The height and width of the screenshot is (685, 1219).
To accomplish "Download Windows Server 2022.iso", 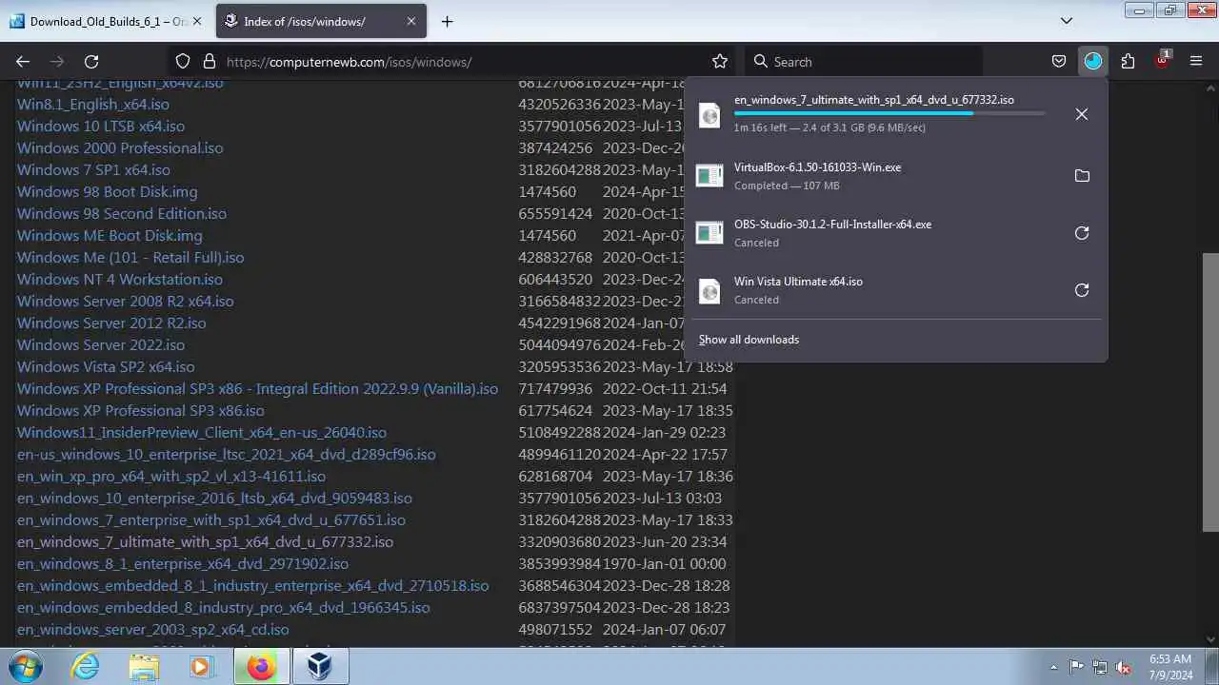I will tap(101, 345).
